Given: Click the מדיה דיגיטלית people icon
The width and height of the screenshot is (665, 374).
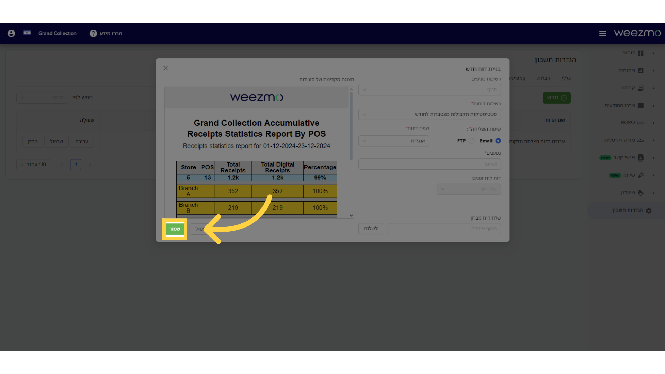Looking at the screenshot, I should tap(641, 140).
